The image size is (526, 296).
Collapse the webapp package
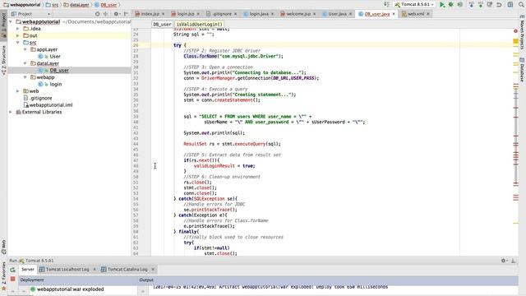tap(25, 77)
